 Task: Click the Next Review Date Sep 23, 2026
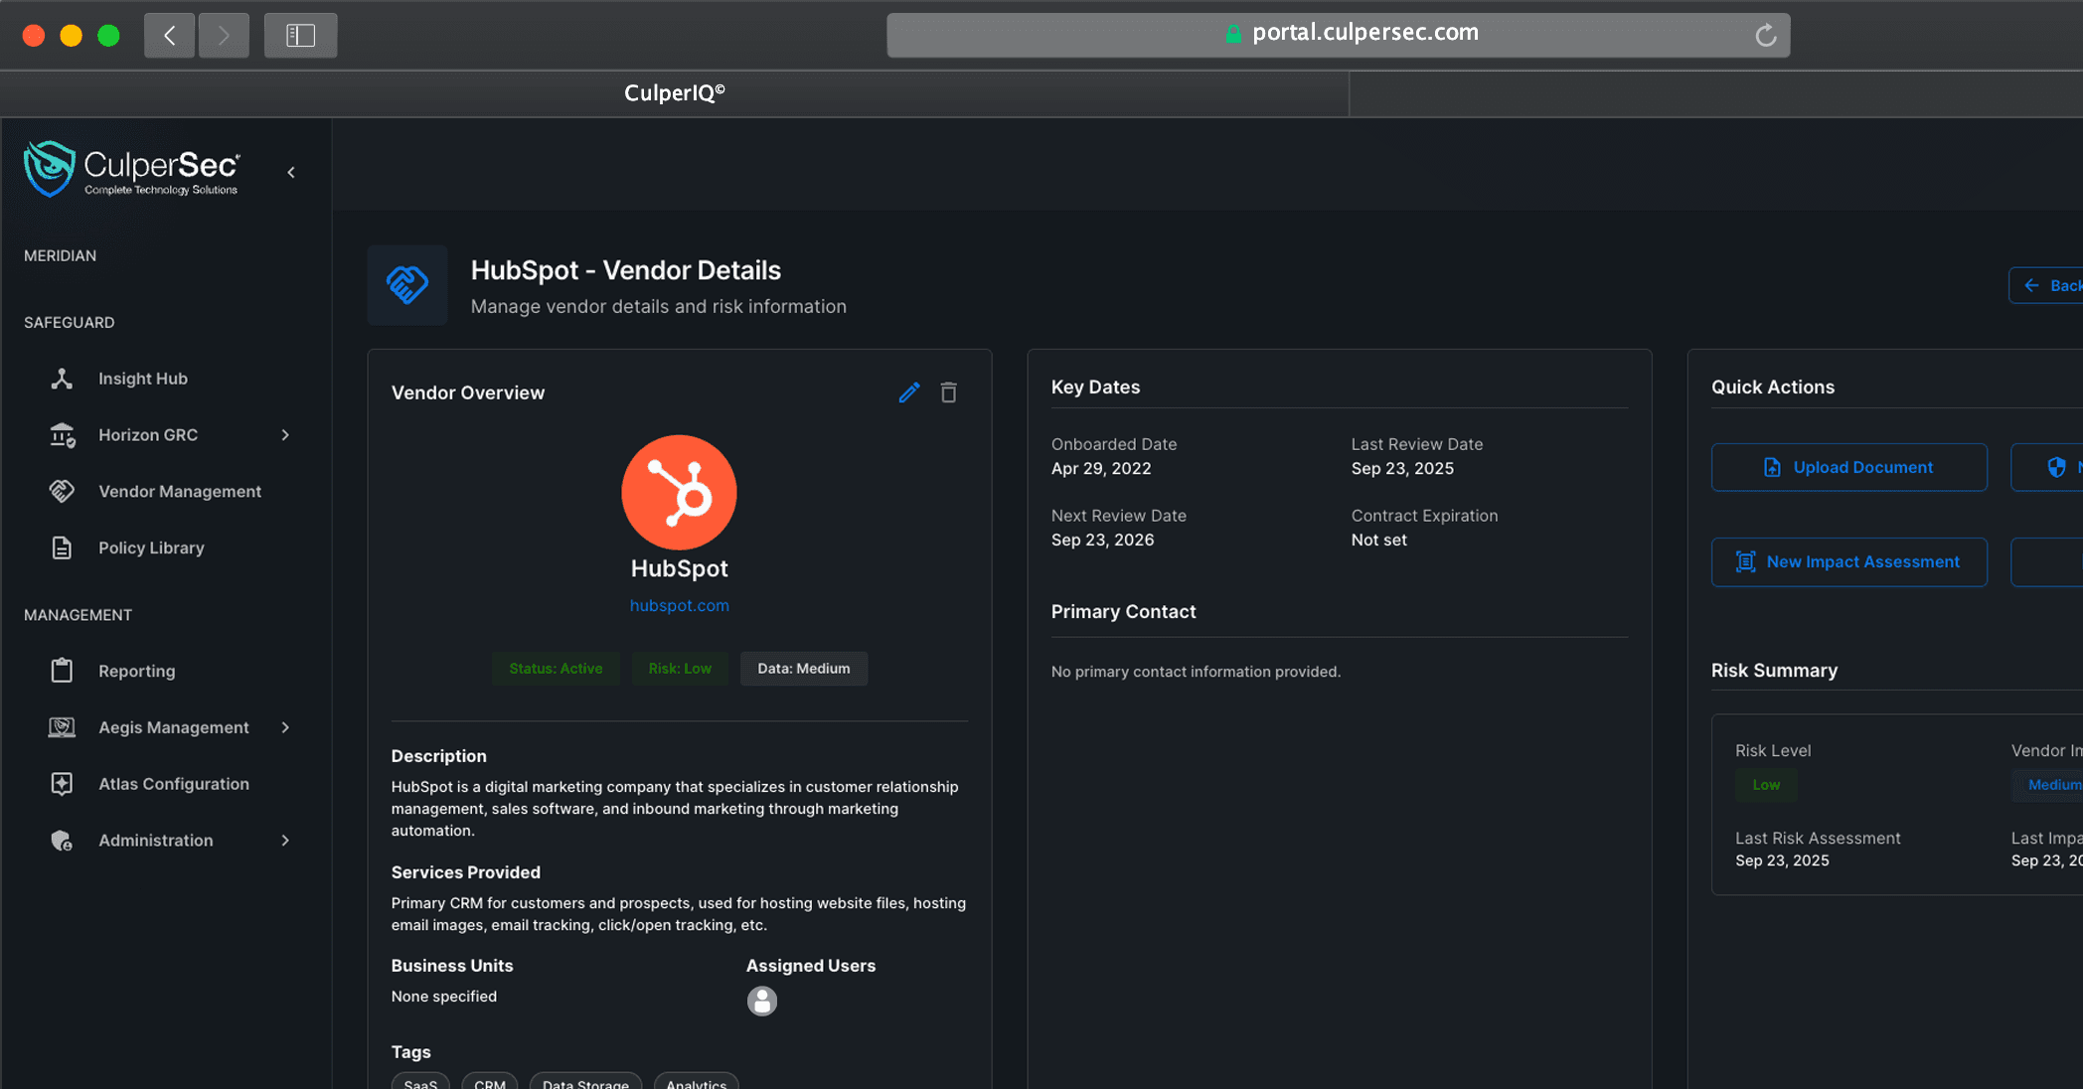[x=1102, y=540]
